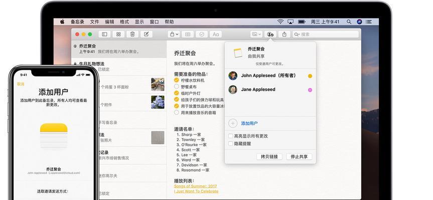Open the AirPlay display icon in menu bar
Image resolution: width=433 pixels, height=200 pixels.
click(x=290, y=21)
